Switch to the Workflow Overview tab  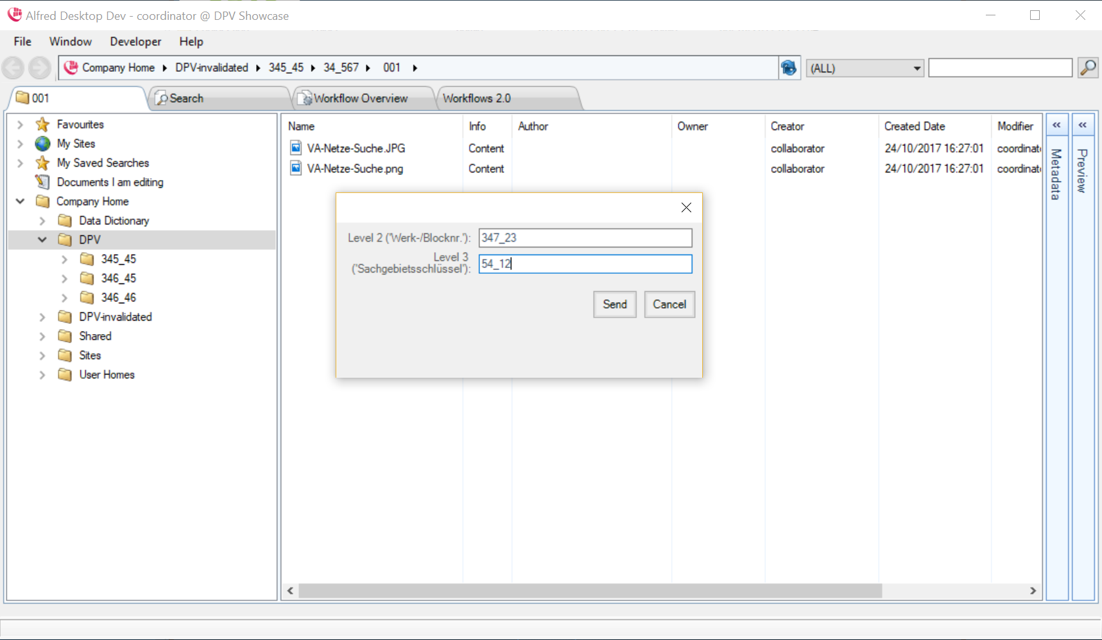(360, 98)
